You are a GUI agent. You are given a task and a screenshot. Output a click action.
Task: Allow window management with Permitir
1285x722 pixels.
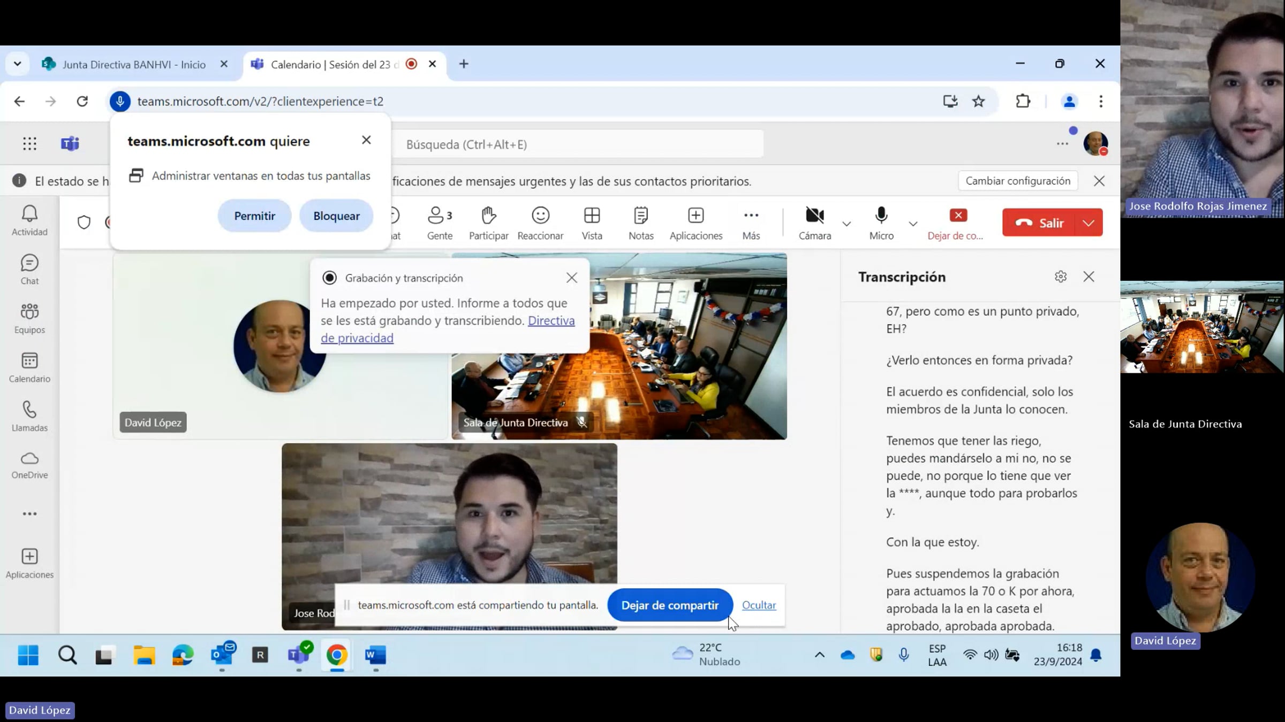tap(254, 216)
